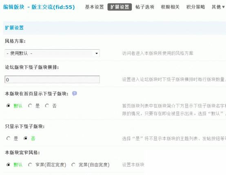Image resolution: width=226 pixels, height=175 pixels.
Task: Select 默认 radio for 本版块宽窄风格
Action: pyautogui.click(x=8, y=165)
